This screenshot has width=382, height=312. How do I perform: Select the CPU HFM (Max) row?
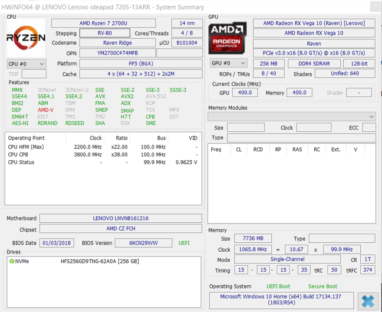103,147
